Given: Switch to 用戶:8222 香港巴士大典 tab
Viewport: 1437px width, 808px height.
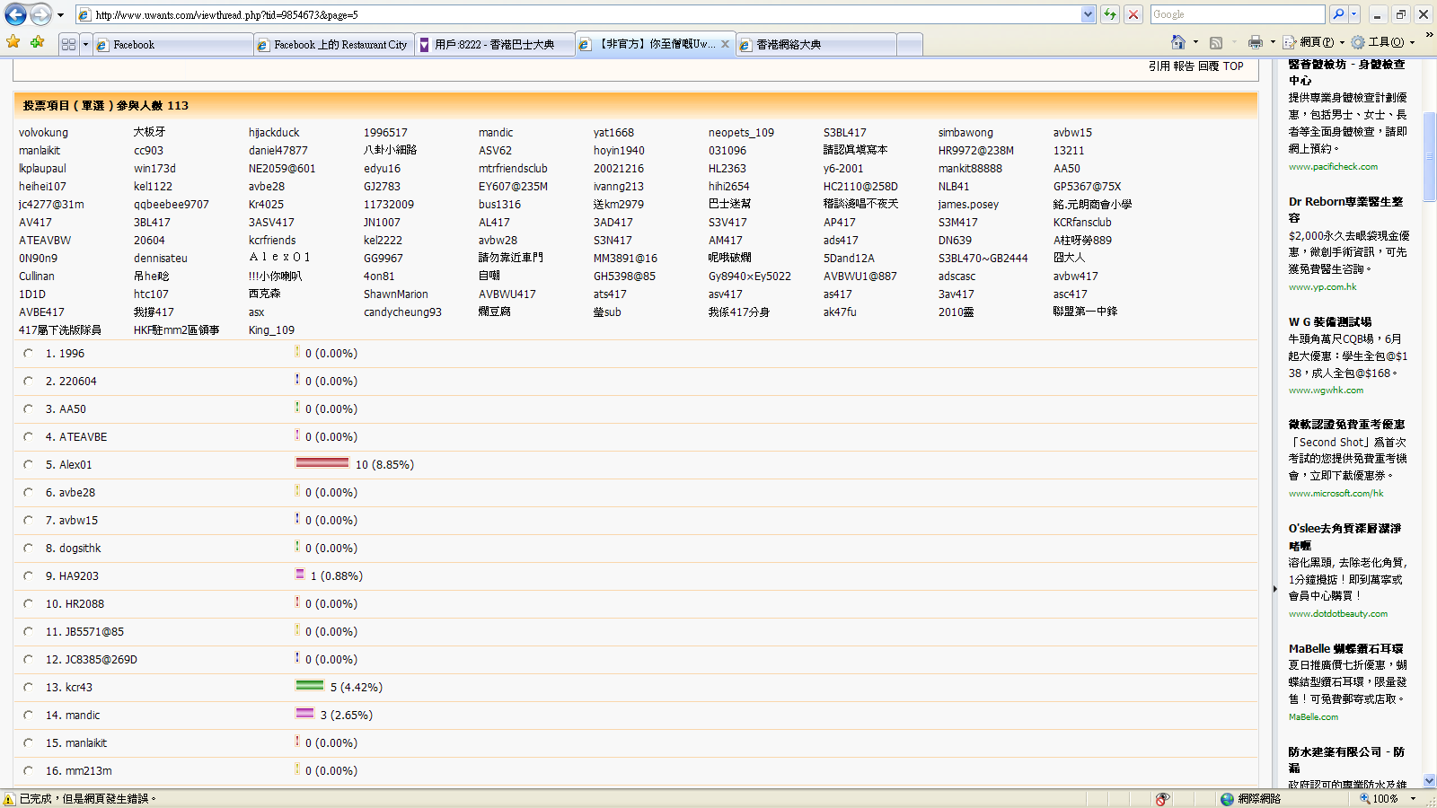Looking at the screenshot, I should coord(495,44).
